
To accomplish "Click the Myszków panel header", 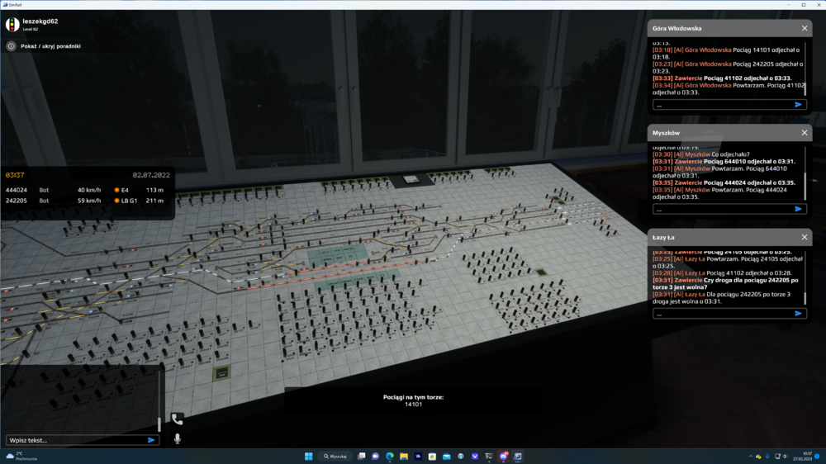I will coord(729,133).
